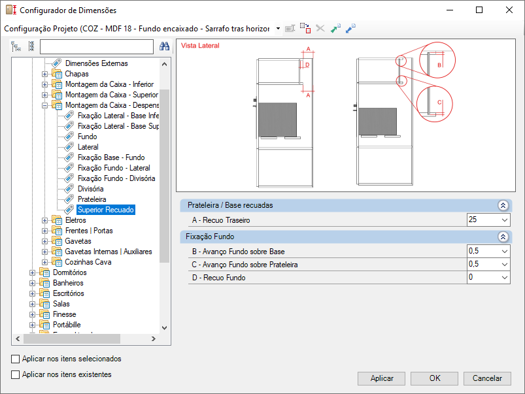Enable Aplicar nos itens selecionados checkbox
This screenshot has width=525, height=394.
(x=16, y=359)
